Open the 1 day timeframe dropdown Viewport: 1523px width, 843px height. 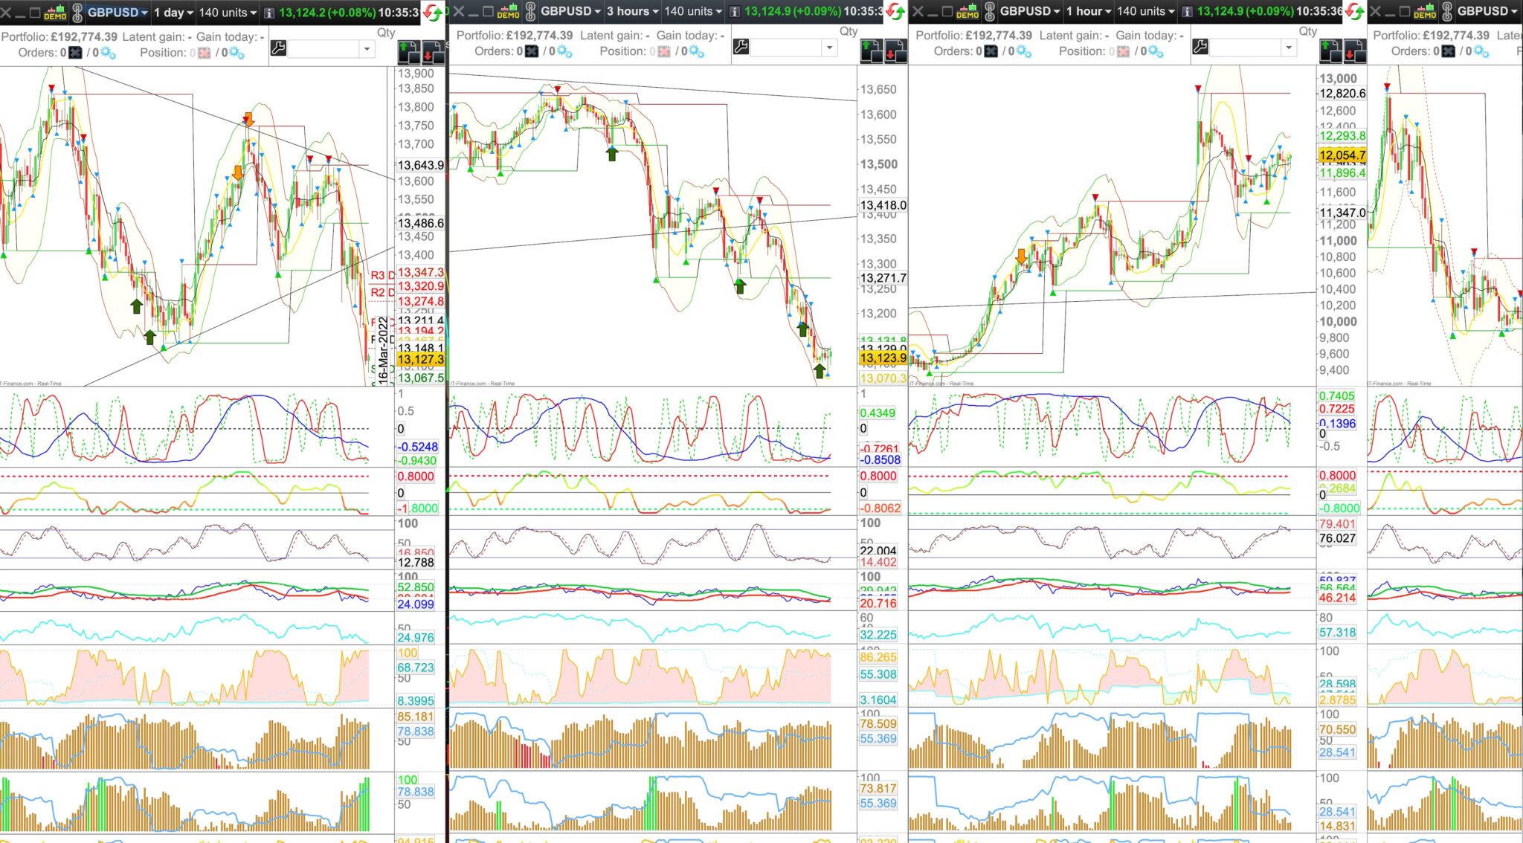click(x=173, y=13)
